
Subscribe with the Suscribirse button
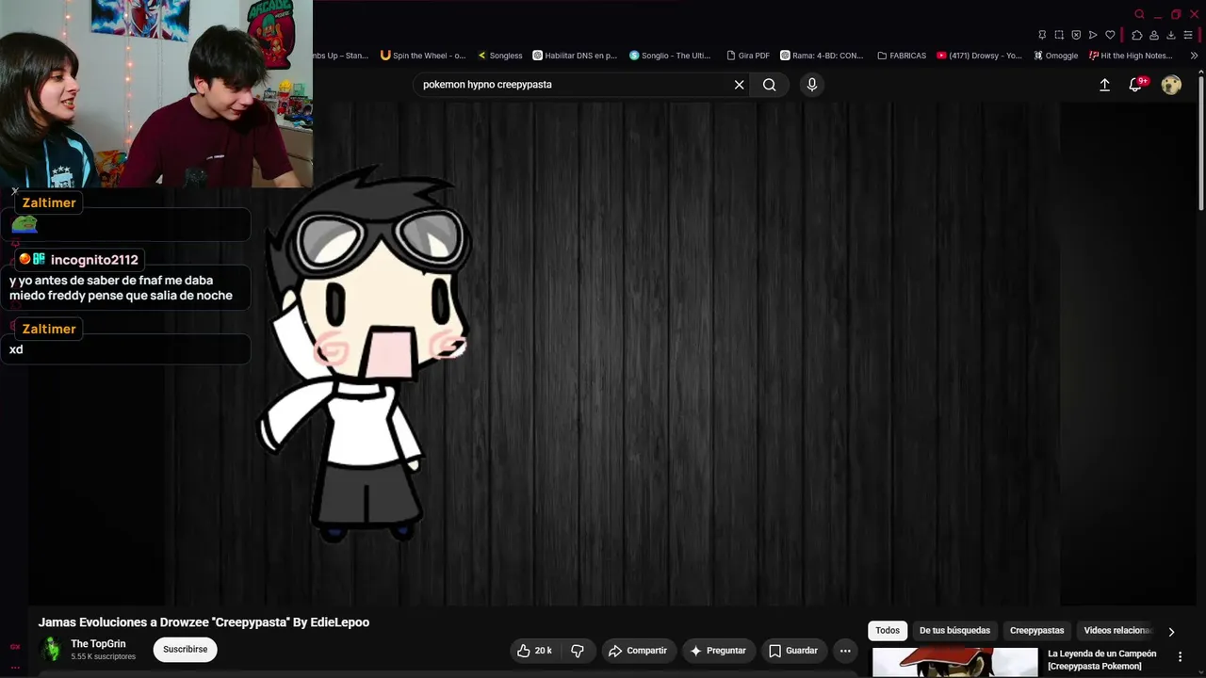coord(186,650)
